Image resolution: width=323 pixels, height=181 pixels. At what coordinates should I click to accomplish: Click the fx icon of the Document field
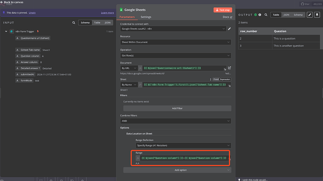click(x=140, y=68)
